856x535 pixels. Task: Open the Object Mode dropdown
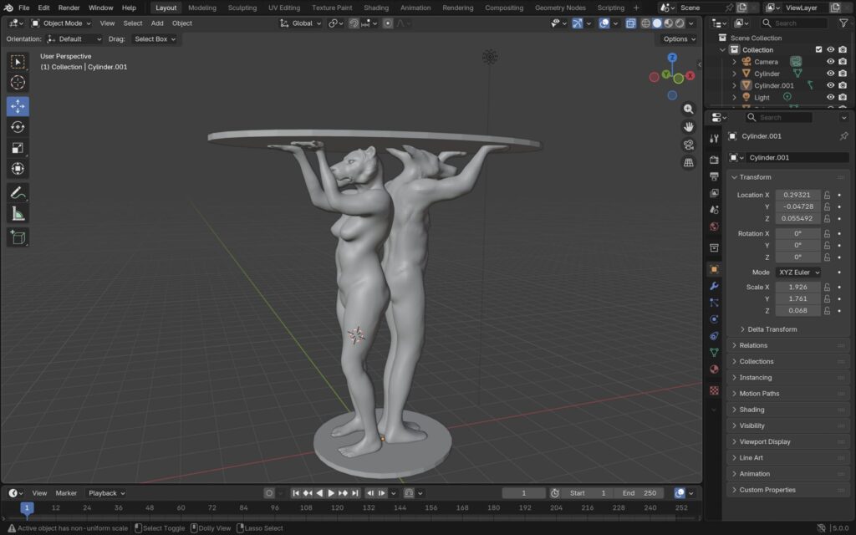pos(66,23)
